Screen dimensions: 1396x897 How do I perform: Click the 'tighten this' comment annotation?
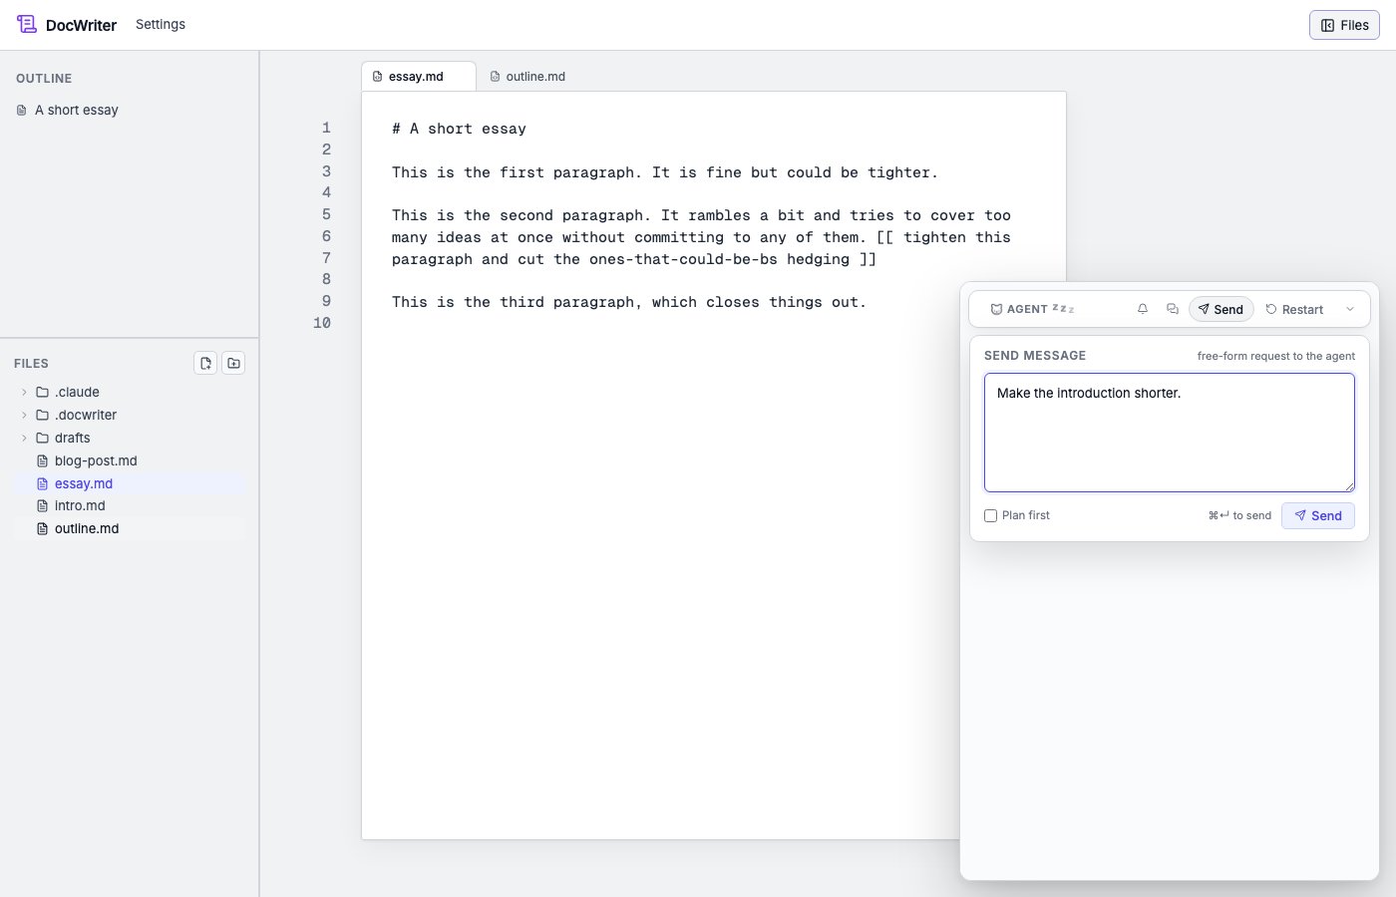coord(701,248)
